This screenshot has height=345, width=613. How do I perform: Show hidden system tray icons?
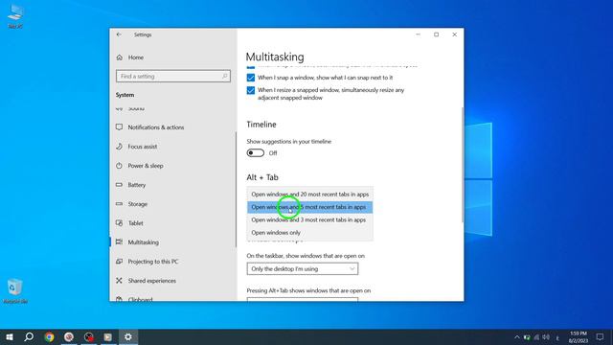517,337
